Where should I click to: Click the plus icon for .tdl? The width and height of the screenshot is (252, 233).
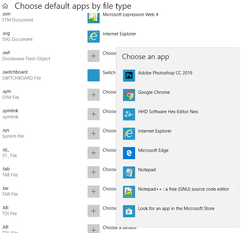click(94, 229)
